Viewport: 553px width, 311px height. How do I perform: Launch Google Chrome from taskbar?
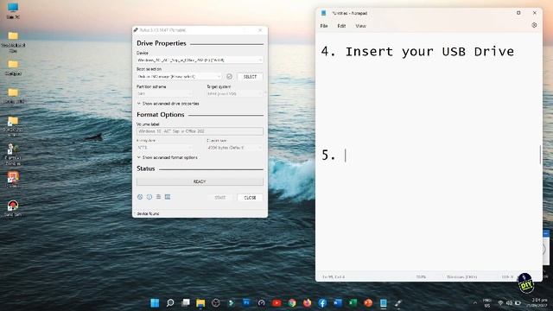point(292,303)
